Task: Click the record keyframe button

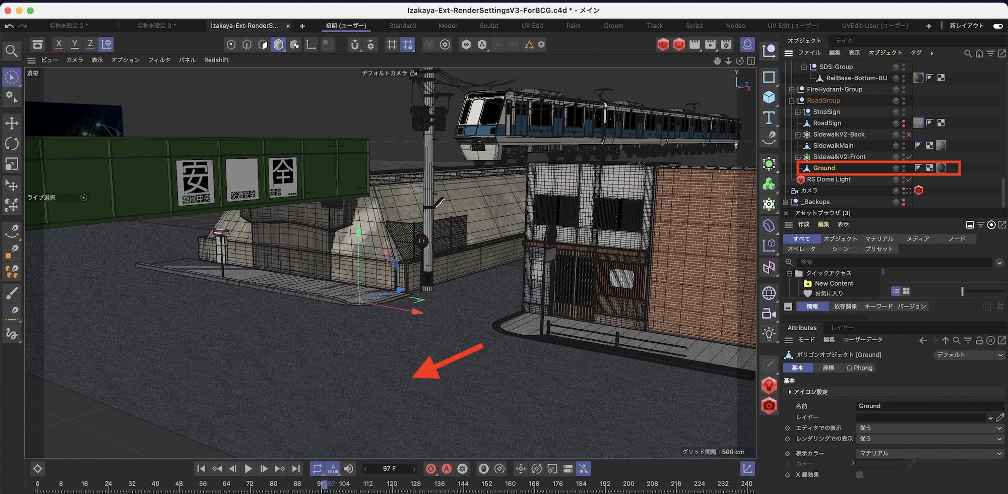Action: tap(430, 469)
